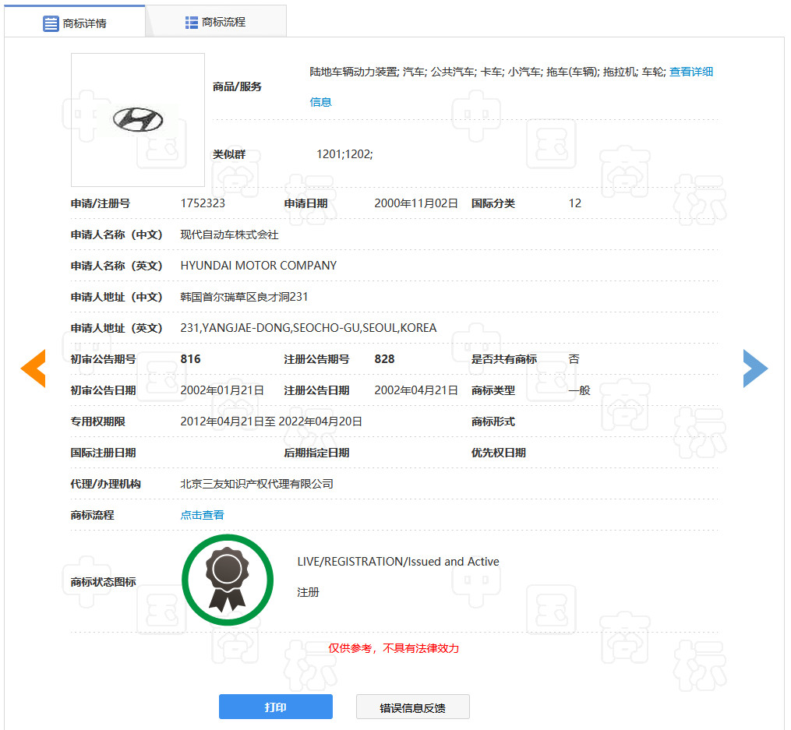The height and width of the screenshot is (730, 791).
Task: Click the 商标流程 tab grid icon
Action: pos(191,22)
